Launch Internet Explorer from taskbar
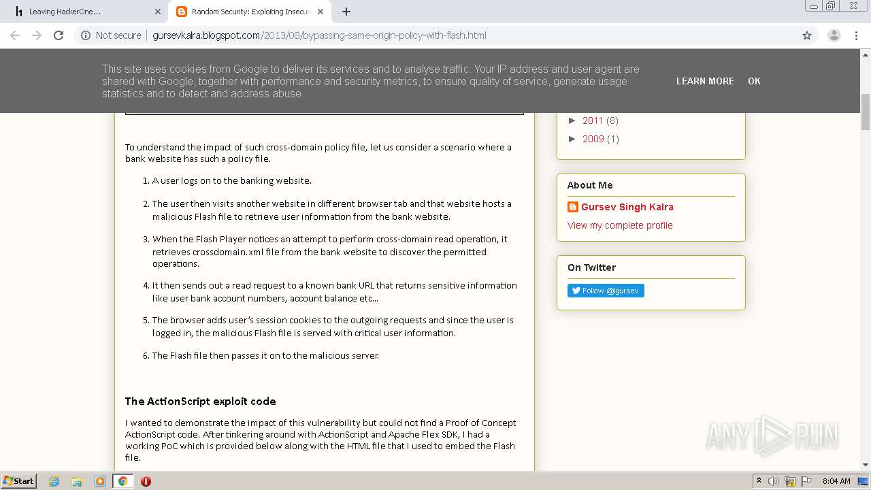 pos(54,481)
